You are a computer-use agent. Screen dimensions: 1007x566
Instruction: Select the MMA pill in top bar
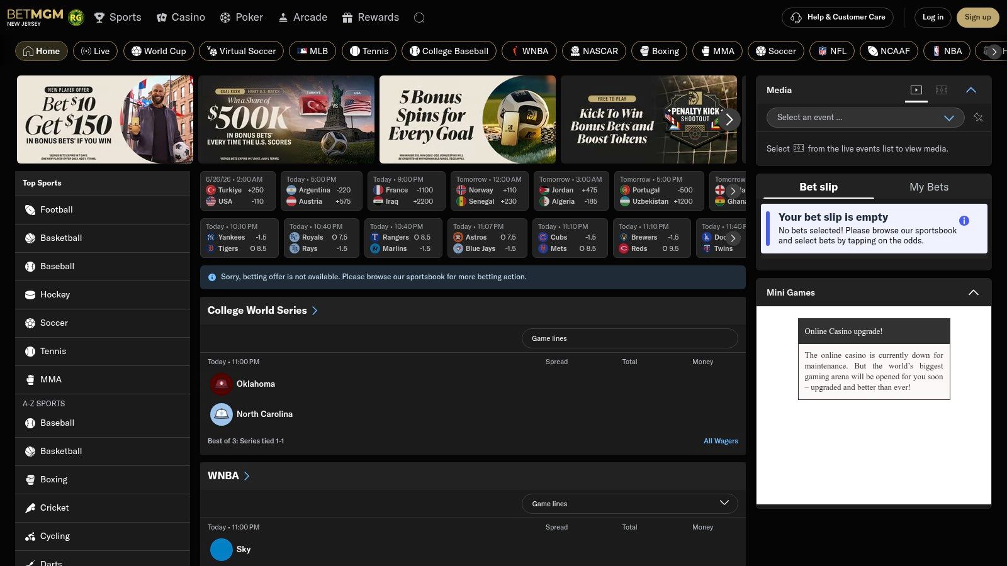717,51
